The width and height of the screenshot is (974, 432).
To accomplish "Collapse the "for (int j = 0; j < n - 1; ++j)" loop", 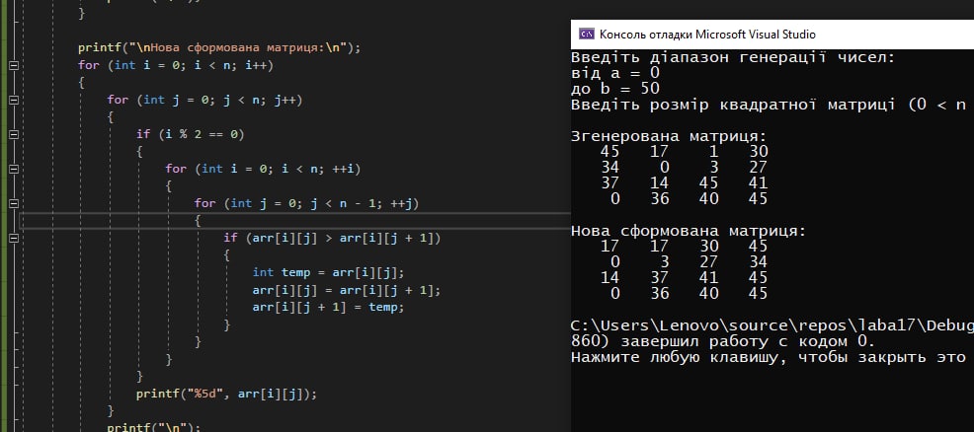I will point(14,203).
